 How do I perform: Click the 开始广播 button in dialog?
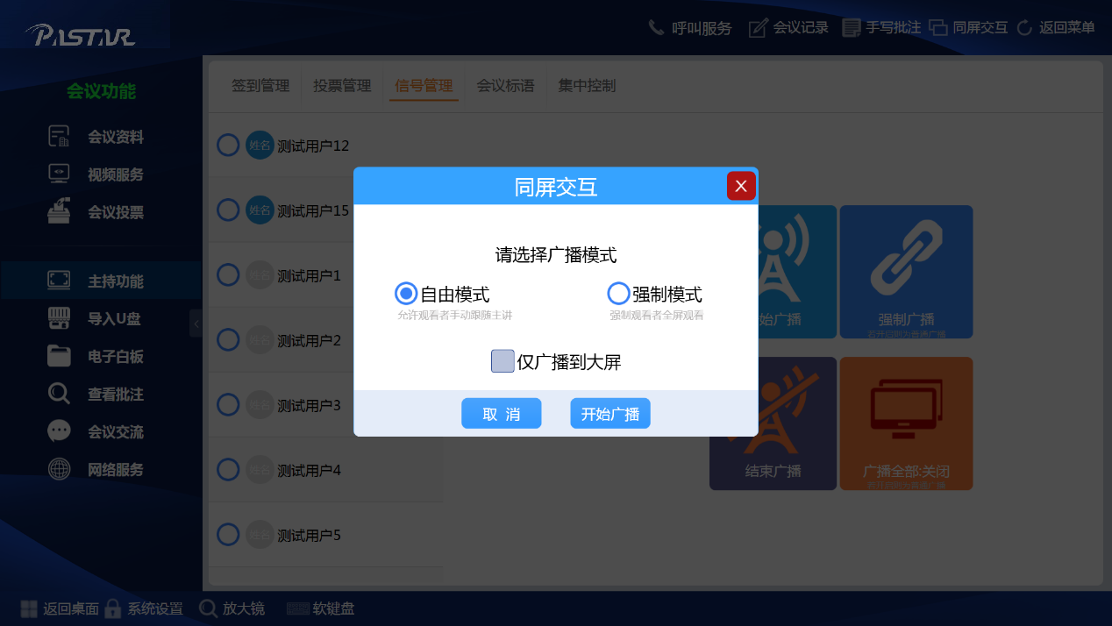tap(610, 414)
